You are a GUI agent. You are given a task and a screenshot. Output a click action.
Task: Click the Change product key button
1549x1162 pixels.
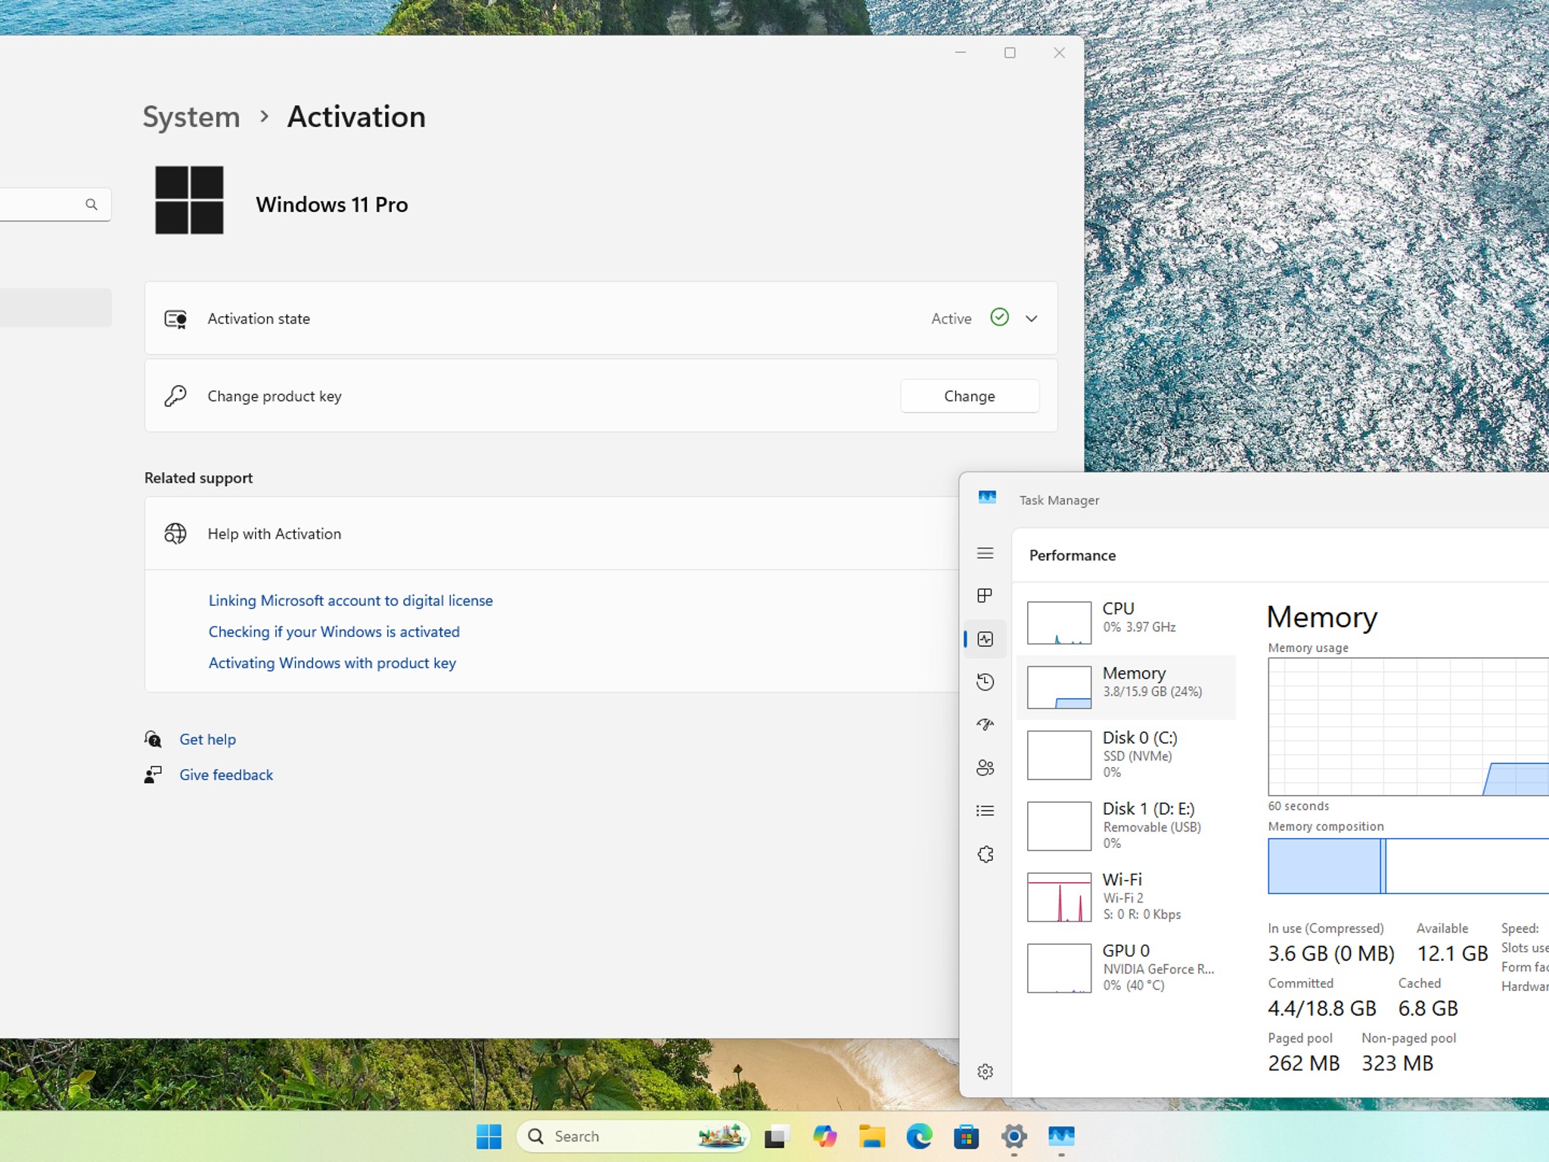[970, 396]
